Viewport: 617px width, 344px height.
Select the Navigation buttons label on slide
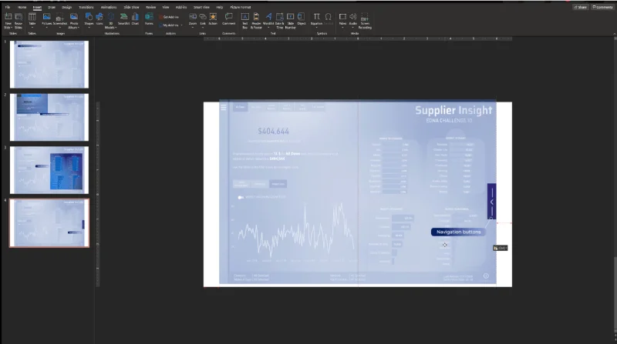coord(458,232)
